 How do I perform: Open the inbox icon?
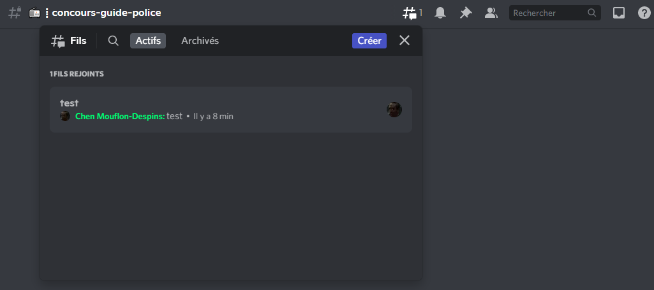tap(618, 13)
